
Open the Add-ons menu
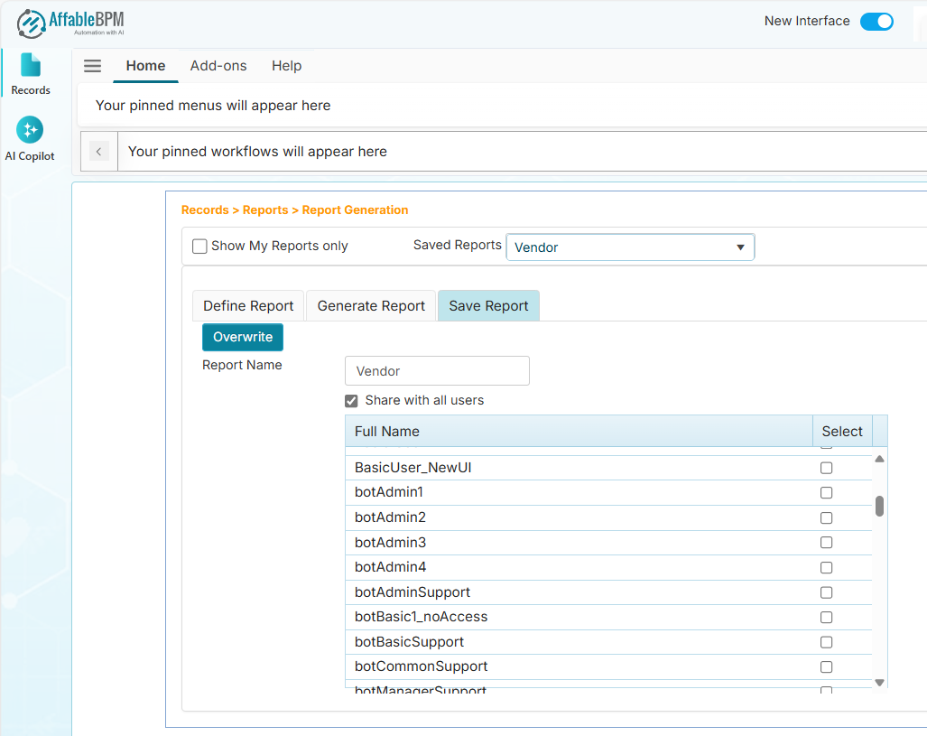(x=218, y=66)
